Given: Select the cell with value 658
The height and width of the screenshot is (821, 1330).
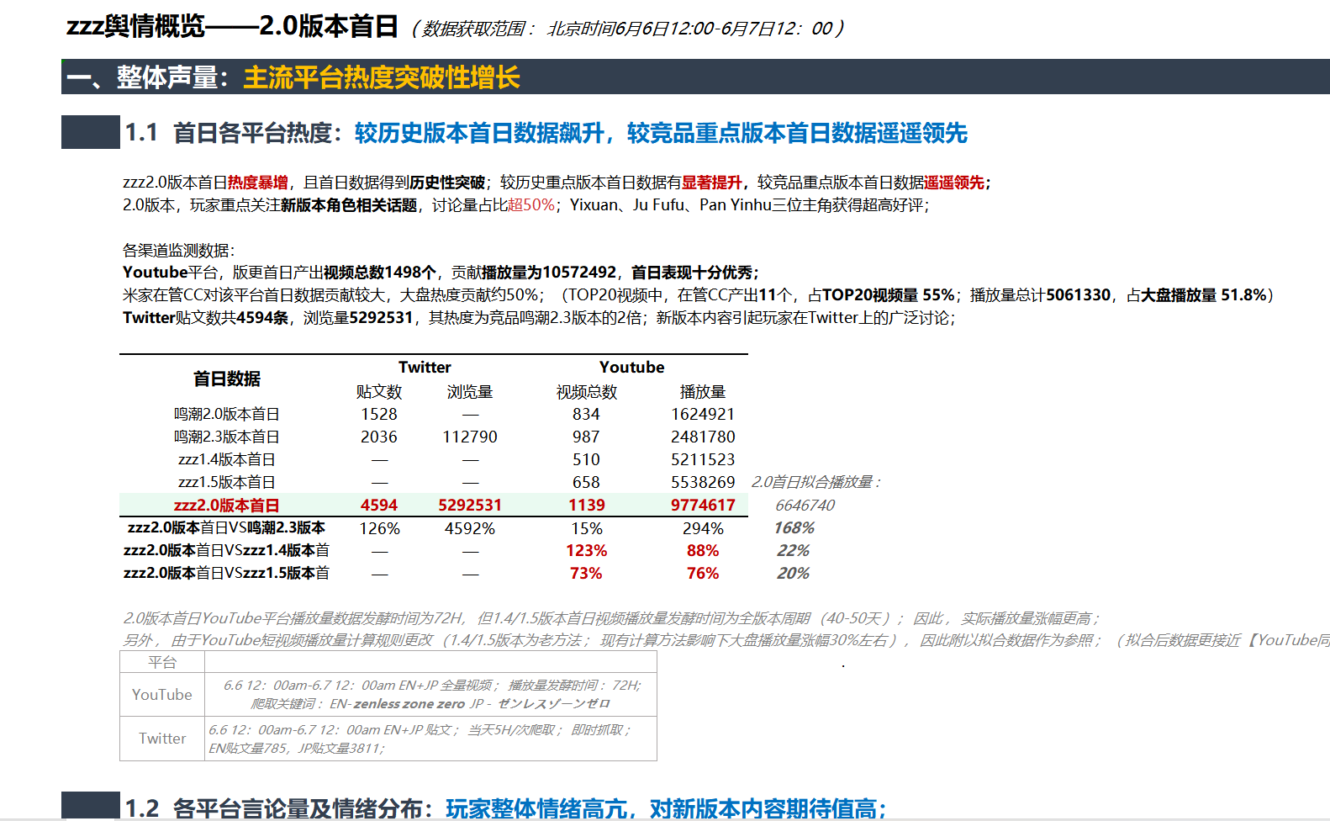Looking at the screenshot, I should tap(587, 482).
